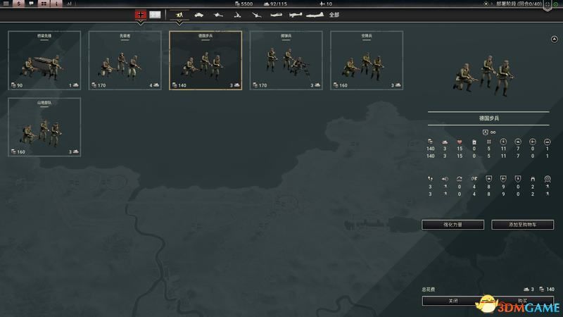Switch to the fighter plane tab
This screenshot has height=317, width=563.
coord(276,15)
